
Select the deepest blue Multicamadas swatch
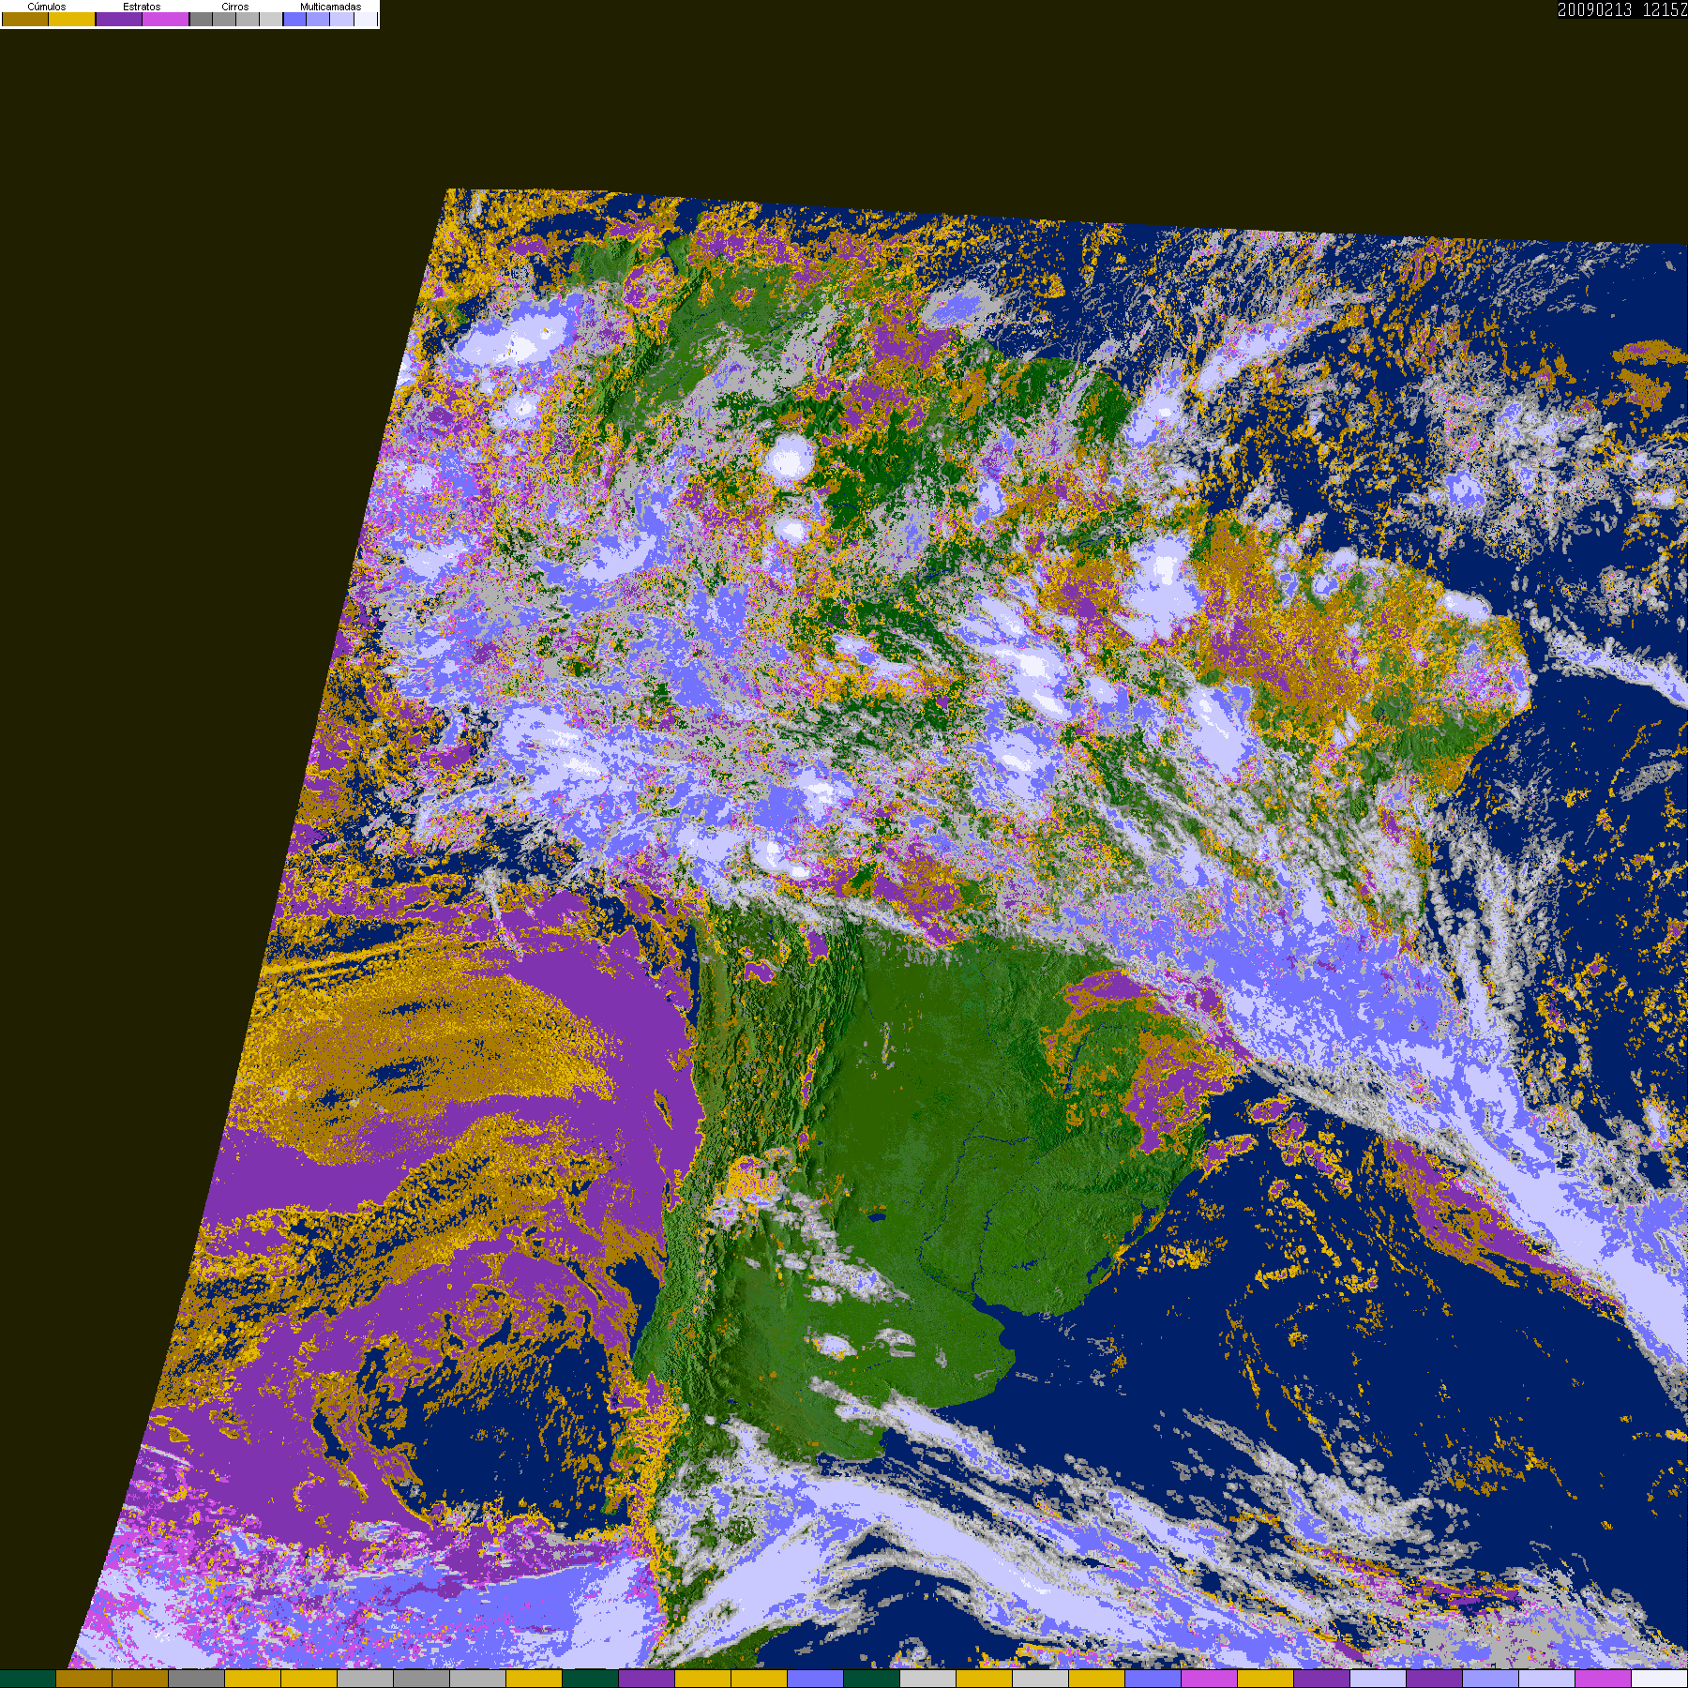point(294,19)
